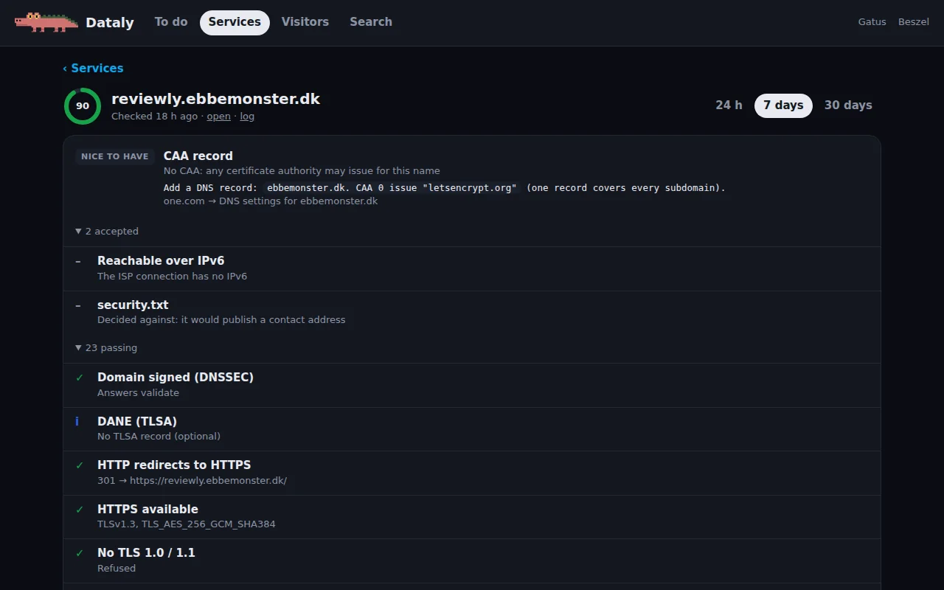Click the check icon beside HTTPS available
Viewport: 944px width, 590px height.
[80, 510]
